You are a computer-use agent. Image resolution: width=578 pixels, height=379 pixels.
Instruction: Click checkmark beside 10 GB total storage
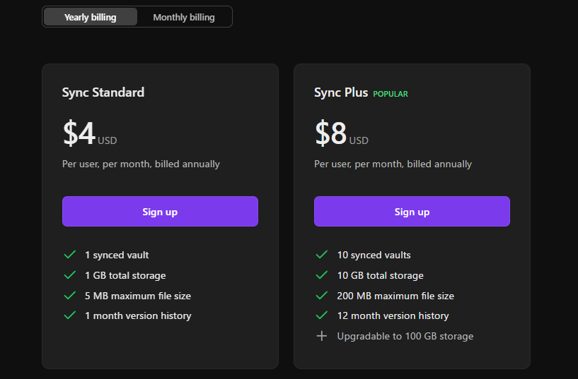tap(322, 275)
